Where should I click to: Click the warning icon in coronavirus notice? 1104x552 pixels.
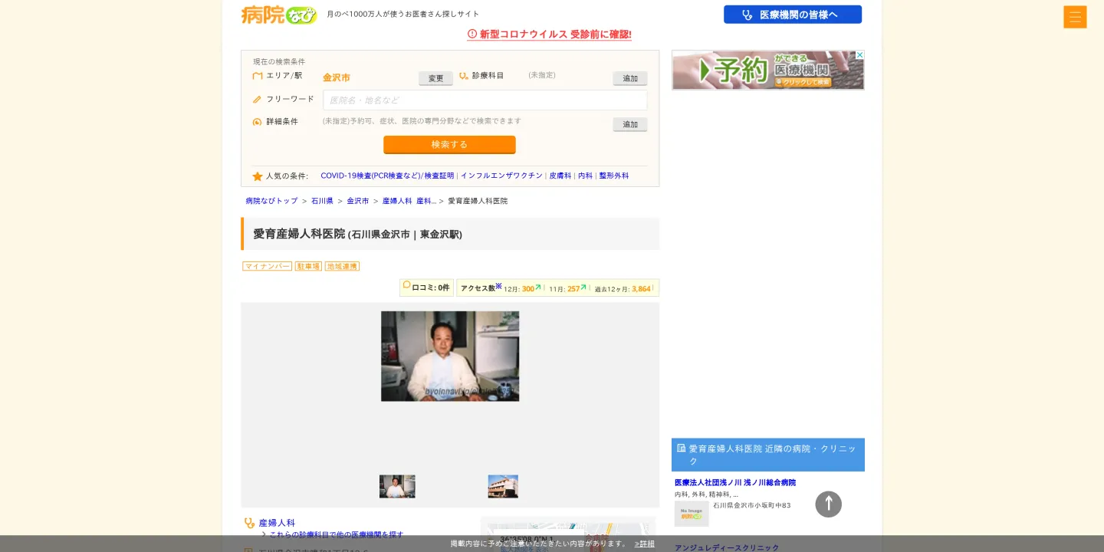[472, 34]
